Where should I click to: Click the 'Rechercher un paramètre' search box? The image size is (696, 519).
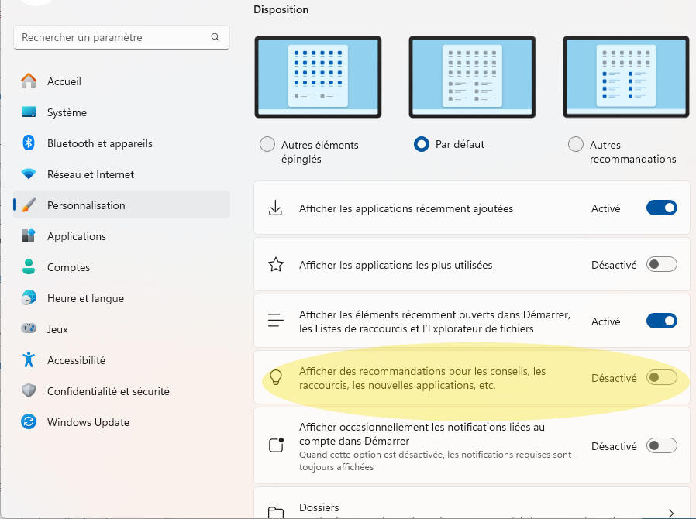point(121,36)
